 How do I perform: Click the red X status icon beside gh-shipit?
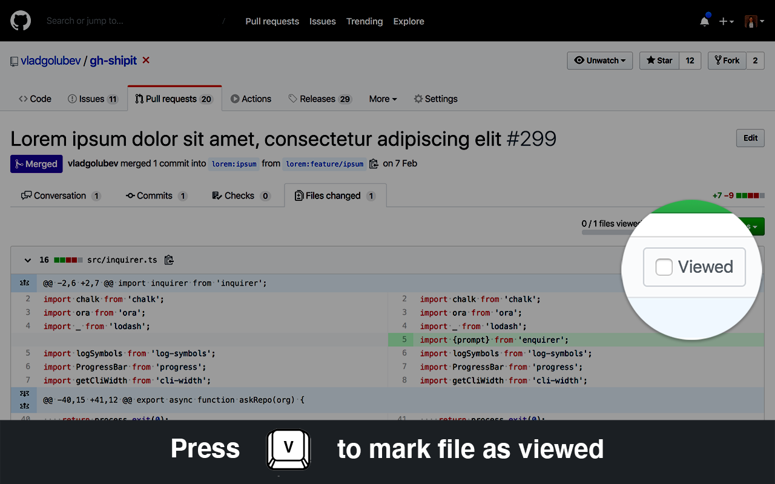tap(146, 60)
